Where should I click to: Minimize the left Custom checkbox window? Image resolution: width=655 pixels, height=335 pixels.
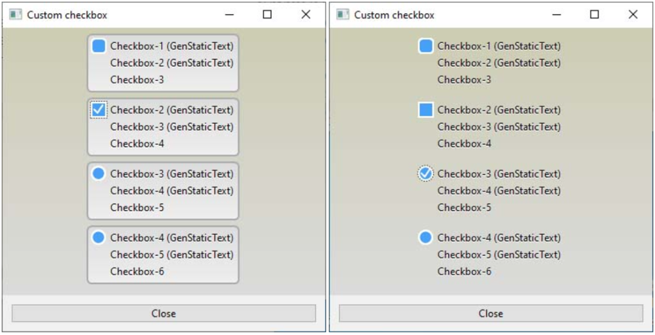(x=229, y=15)
